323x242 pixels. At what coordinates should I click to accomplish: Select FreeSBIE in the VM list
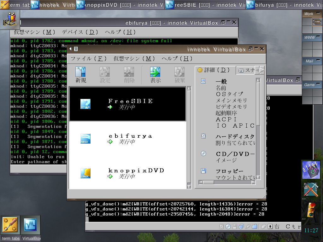tap(127, 104)
